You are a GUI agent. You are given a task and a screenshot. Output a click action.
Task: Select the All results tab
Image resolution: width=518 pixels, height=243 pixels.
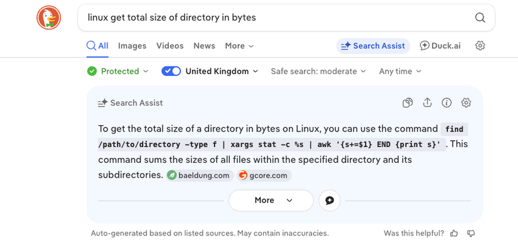point(97,46)
